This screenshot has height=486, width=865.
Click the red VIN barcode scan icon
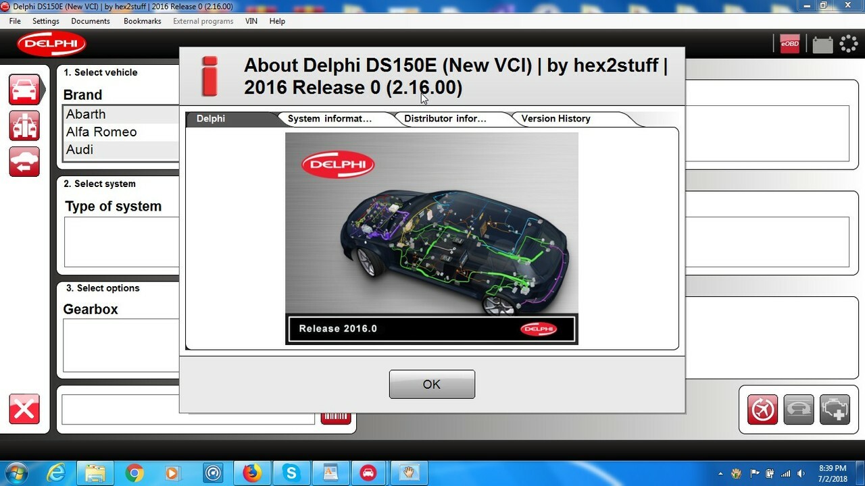click(x=336, y=418)
